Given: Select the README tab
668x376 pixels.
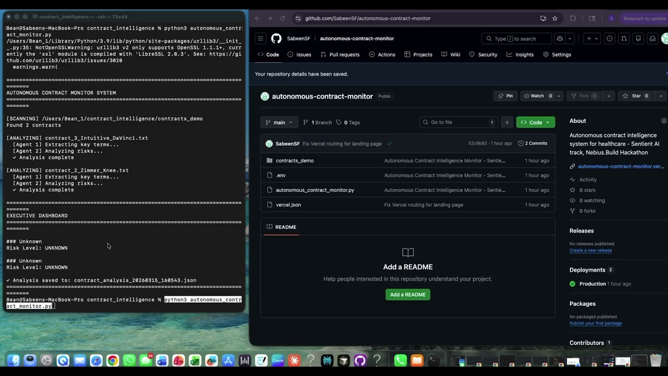Looking at the screenshot, I should (281, 227).
